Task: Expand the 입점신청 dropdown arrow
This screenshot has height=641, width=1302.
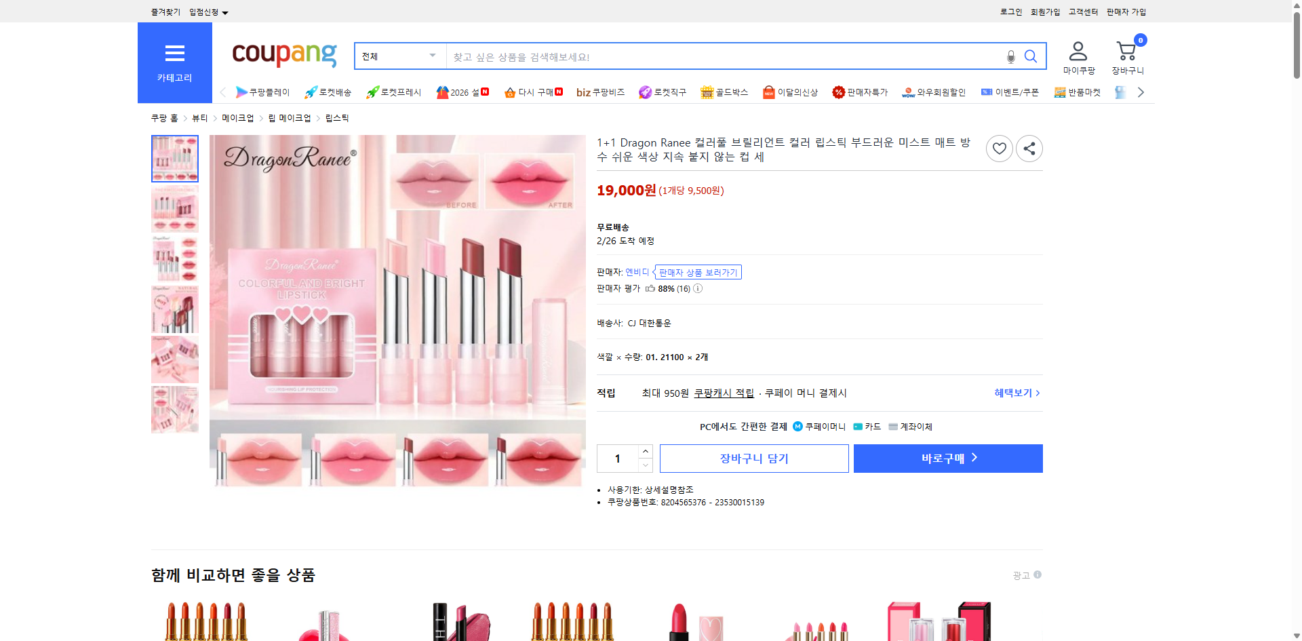Action: click(226, 12)
